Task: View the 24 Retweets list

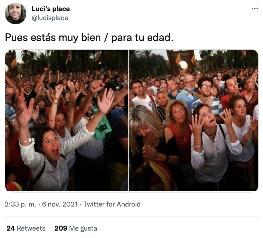Action: click(26, 228)
